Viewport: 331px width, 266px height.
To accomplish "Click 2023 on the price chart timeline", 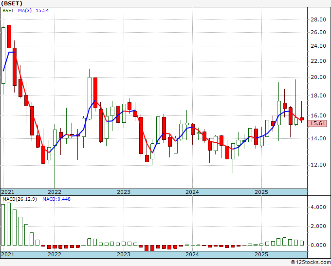I will tap(124, 192).
